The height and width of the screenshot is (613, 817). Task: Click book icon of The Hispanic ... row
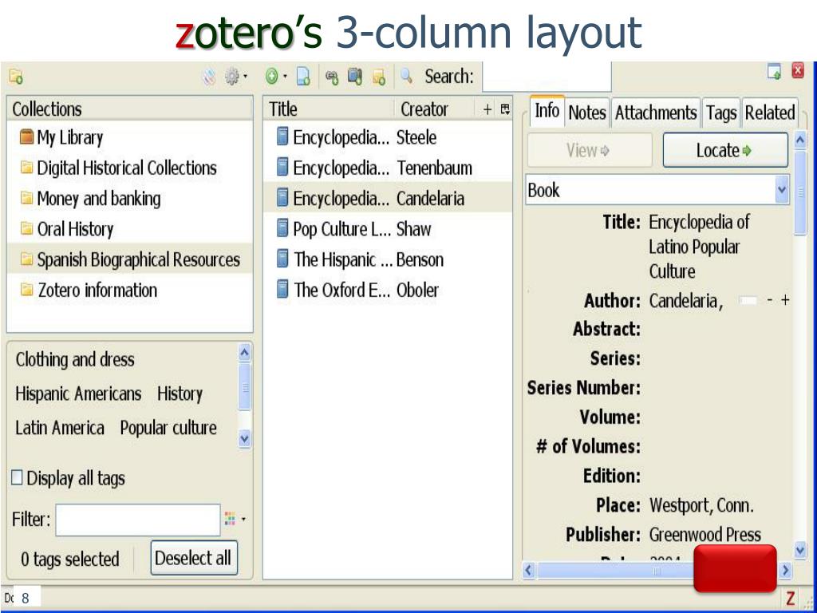282,259
